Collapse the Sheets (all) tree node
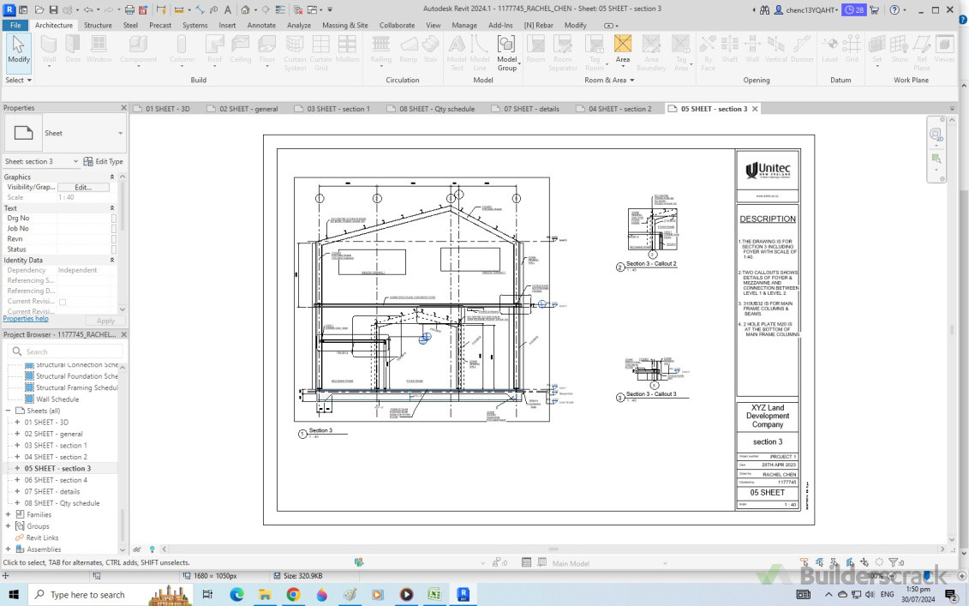This screenshot has width=969, height=606. [9, 411]
